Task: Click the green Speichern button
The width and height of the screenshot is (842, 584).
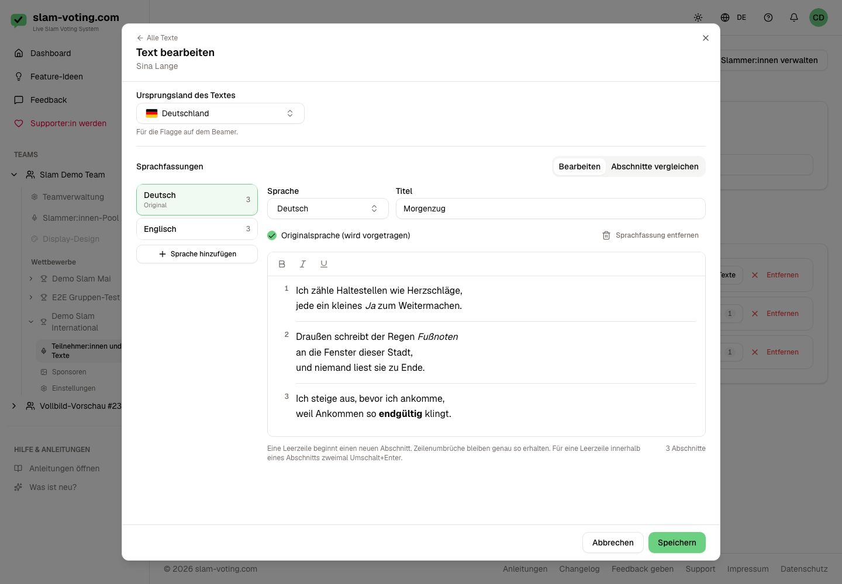Action: pos(677,543)
